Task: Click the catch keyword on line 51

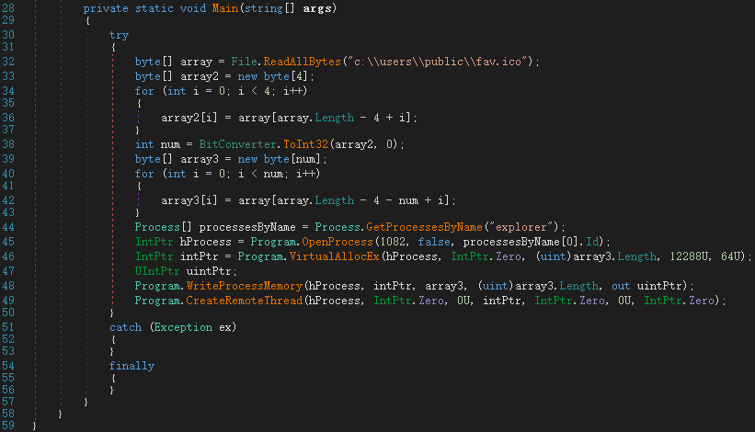Action: pyautogui.click(x=125, y=327)
